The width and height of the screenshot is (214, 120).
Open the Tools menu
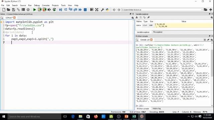click(63, 5)
